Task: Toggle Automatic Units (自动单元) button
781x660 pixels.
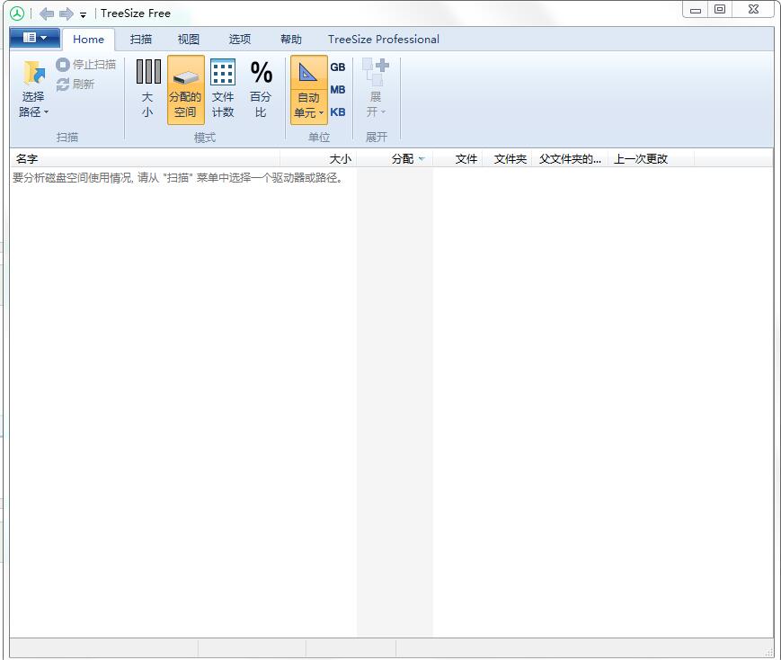Action: 309,89
